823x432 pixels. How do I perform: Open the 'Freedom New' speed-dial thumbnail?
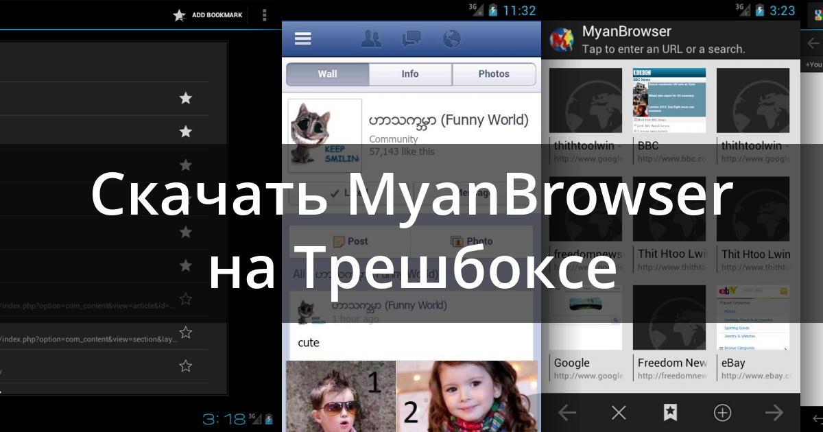[x=669, y=317]
